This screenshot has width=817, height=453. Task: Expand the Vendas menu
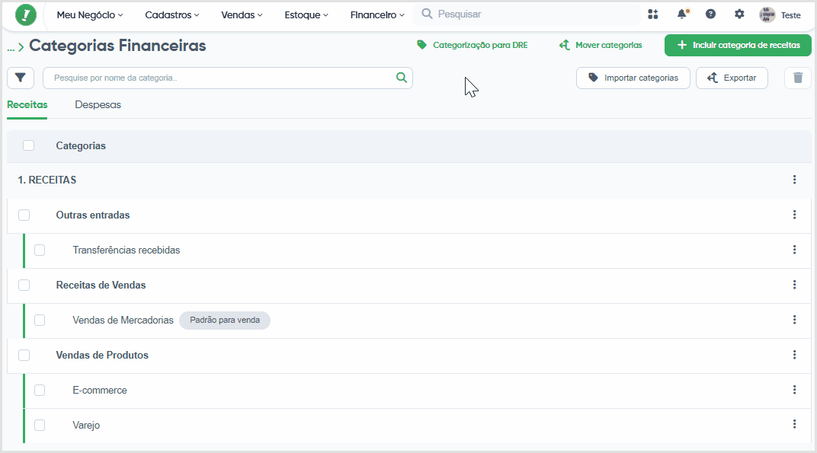point(242,15)
